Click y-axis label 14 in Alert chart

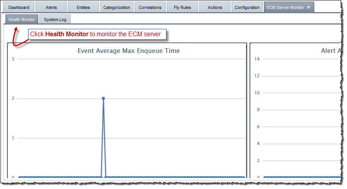tap(257, 59)
